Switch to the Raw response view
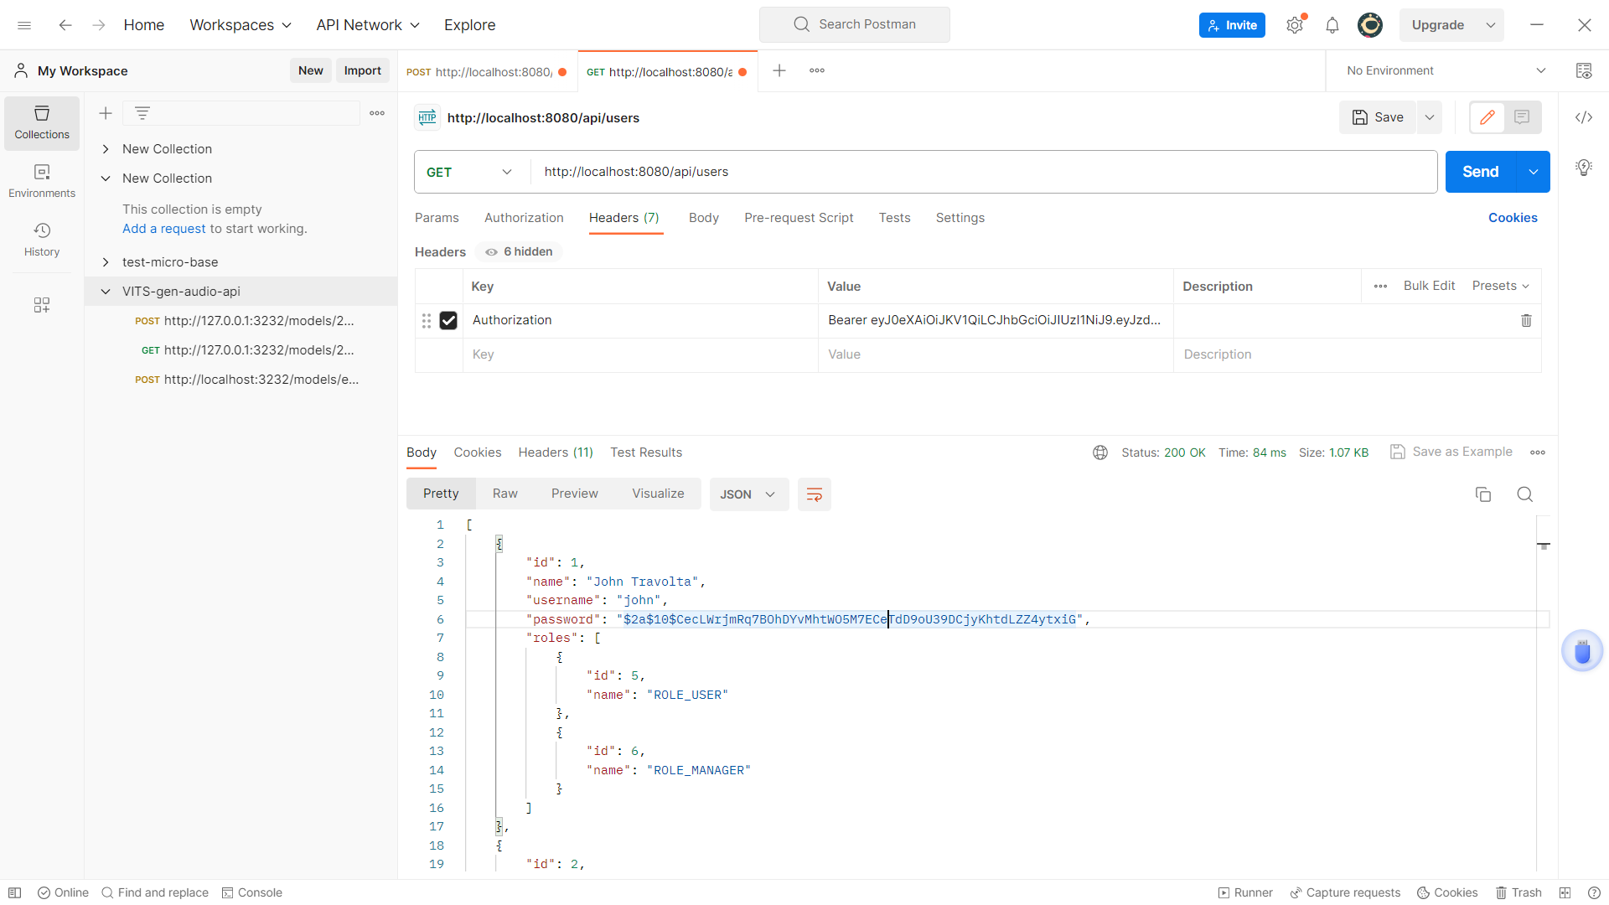This screenshot has width=1609, height=905. tap(504, 494)
